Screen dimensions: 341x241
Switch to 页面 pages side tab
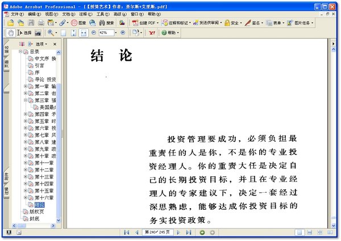click(6, 64)
